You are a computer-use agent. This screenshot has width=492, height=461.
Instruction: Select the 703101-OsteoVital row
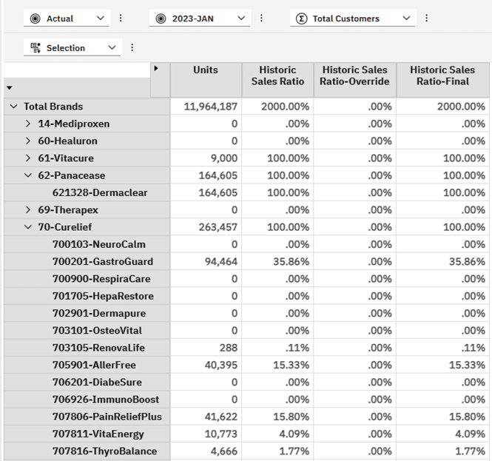[x=87, y=331]
